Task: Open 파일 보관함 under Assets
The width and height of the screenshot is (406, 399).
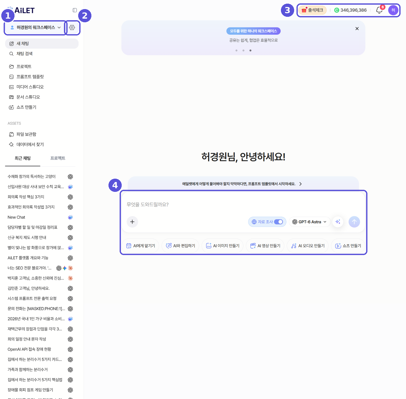Action: [42, 134]
